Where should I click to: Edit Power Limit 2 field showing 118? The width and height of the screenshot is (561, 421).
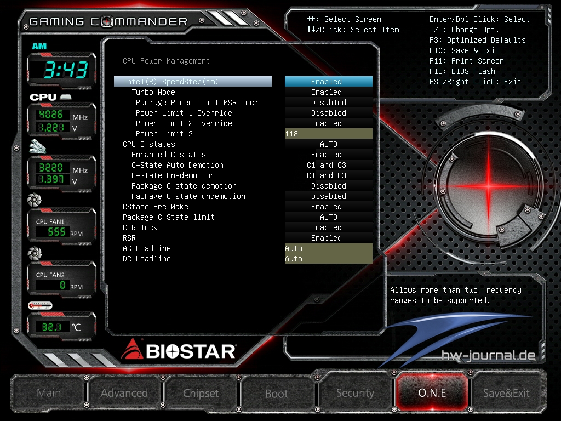tap(329, 134)
